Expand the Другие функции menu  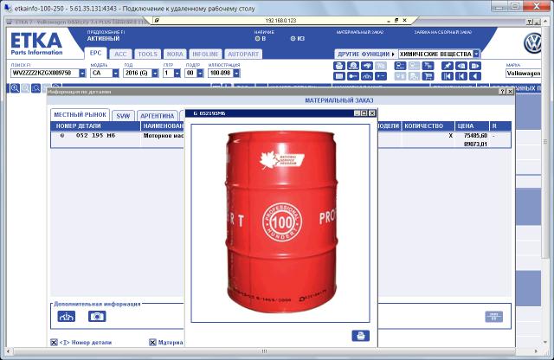pyautogui.click(x=365, y=54)
